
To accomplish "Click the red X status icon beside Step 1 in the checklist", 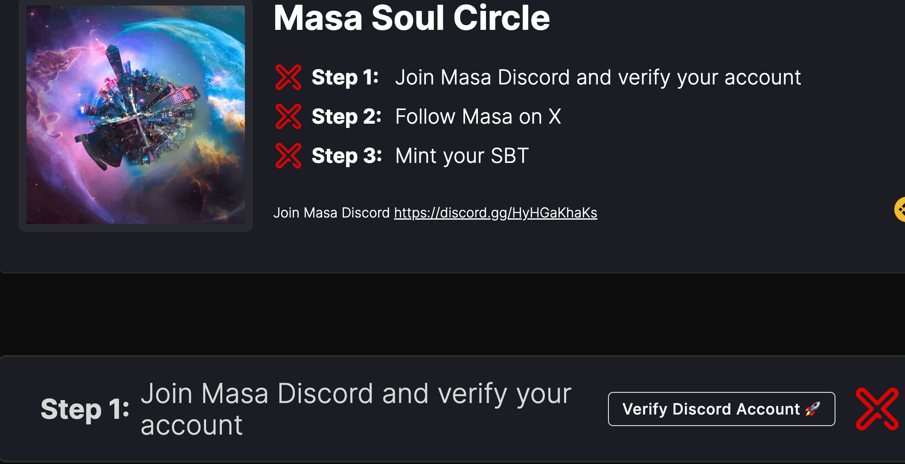I will click(x=288, y=77).
